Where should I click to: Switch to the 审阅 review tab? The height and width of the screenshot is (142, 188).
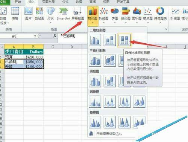[92, 2]
